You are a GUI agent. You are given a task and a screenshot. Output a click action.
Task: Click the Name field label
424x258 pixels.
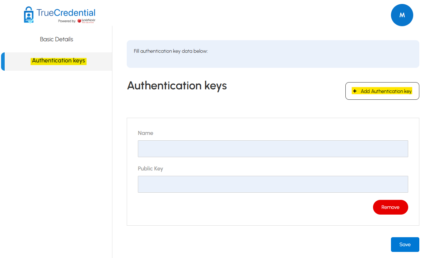click(145, 133)
